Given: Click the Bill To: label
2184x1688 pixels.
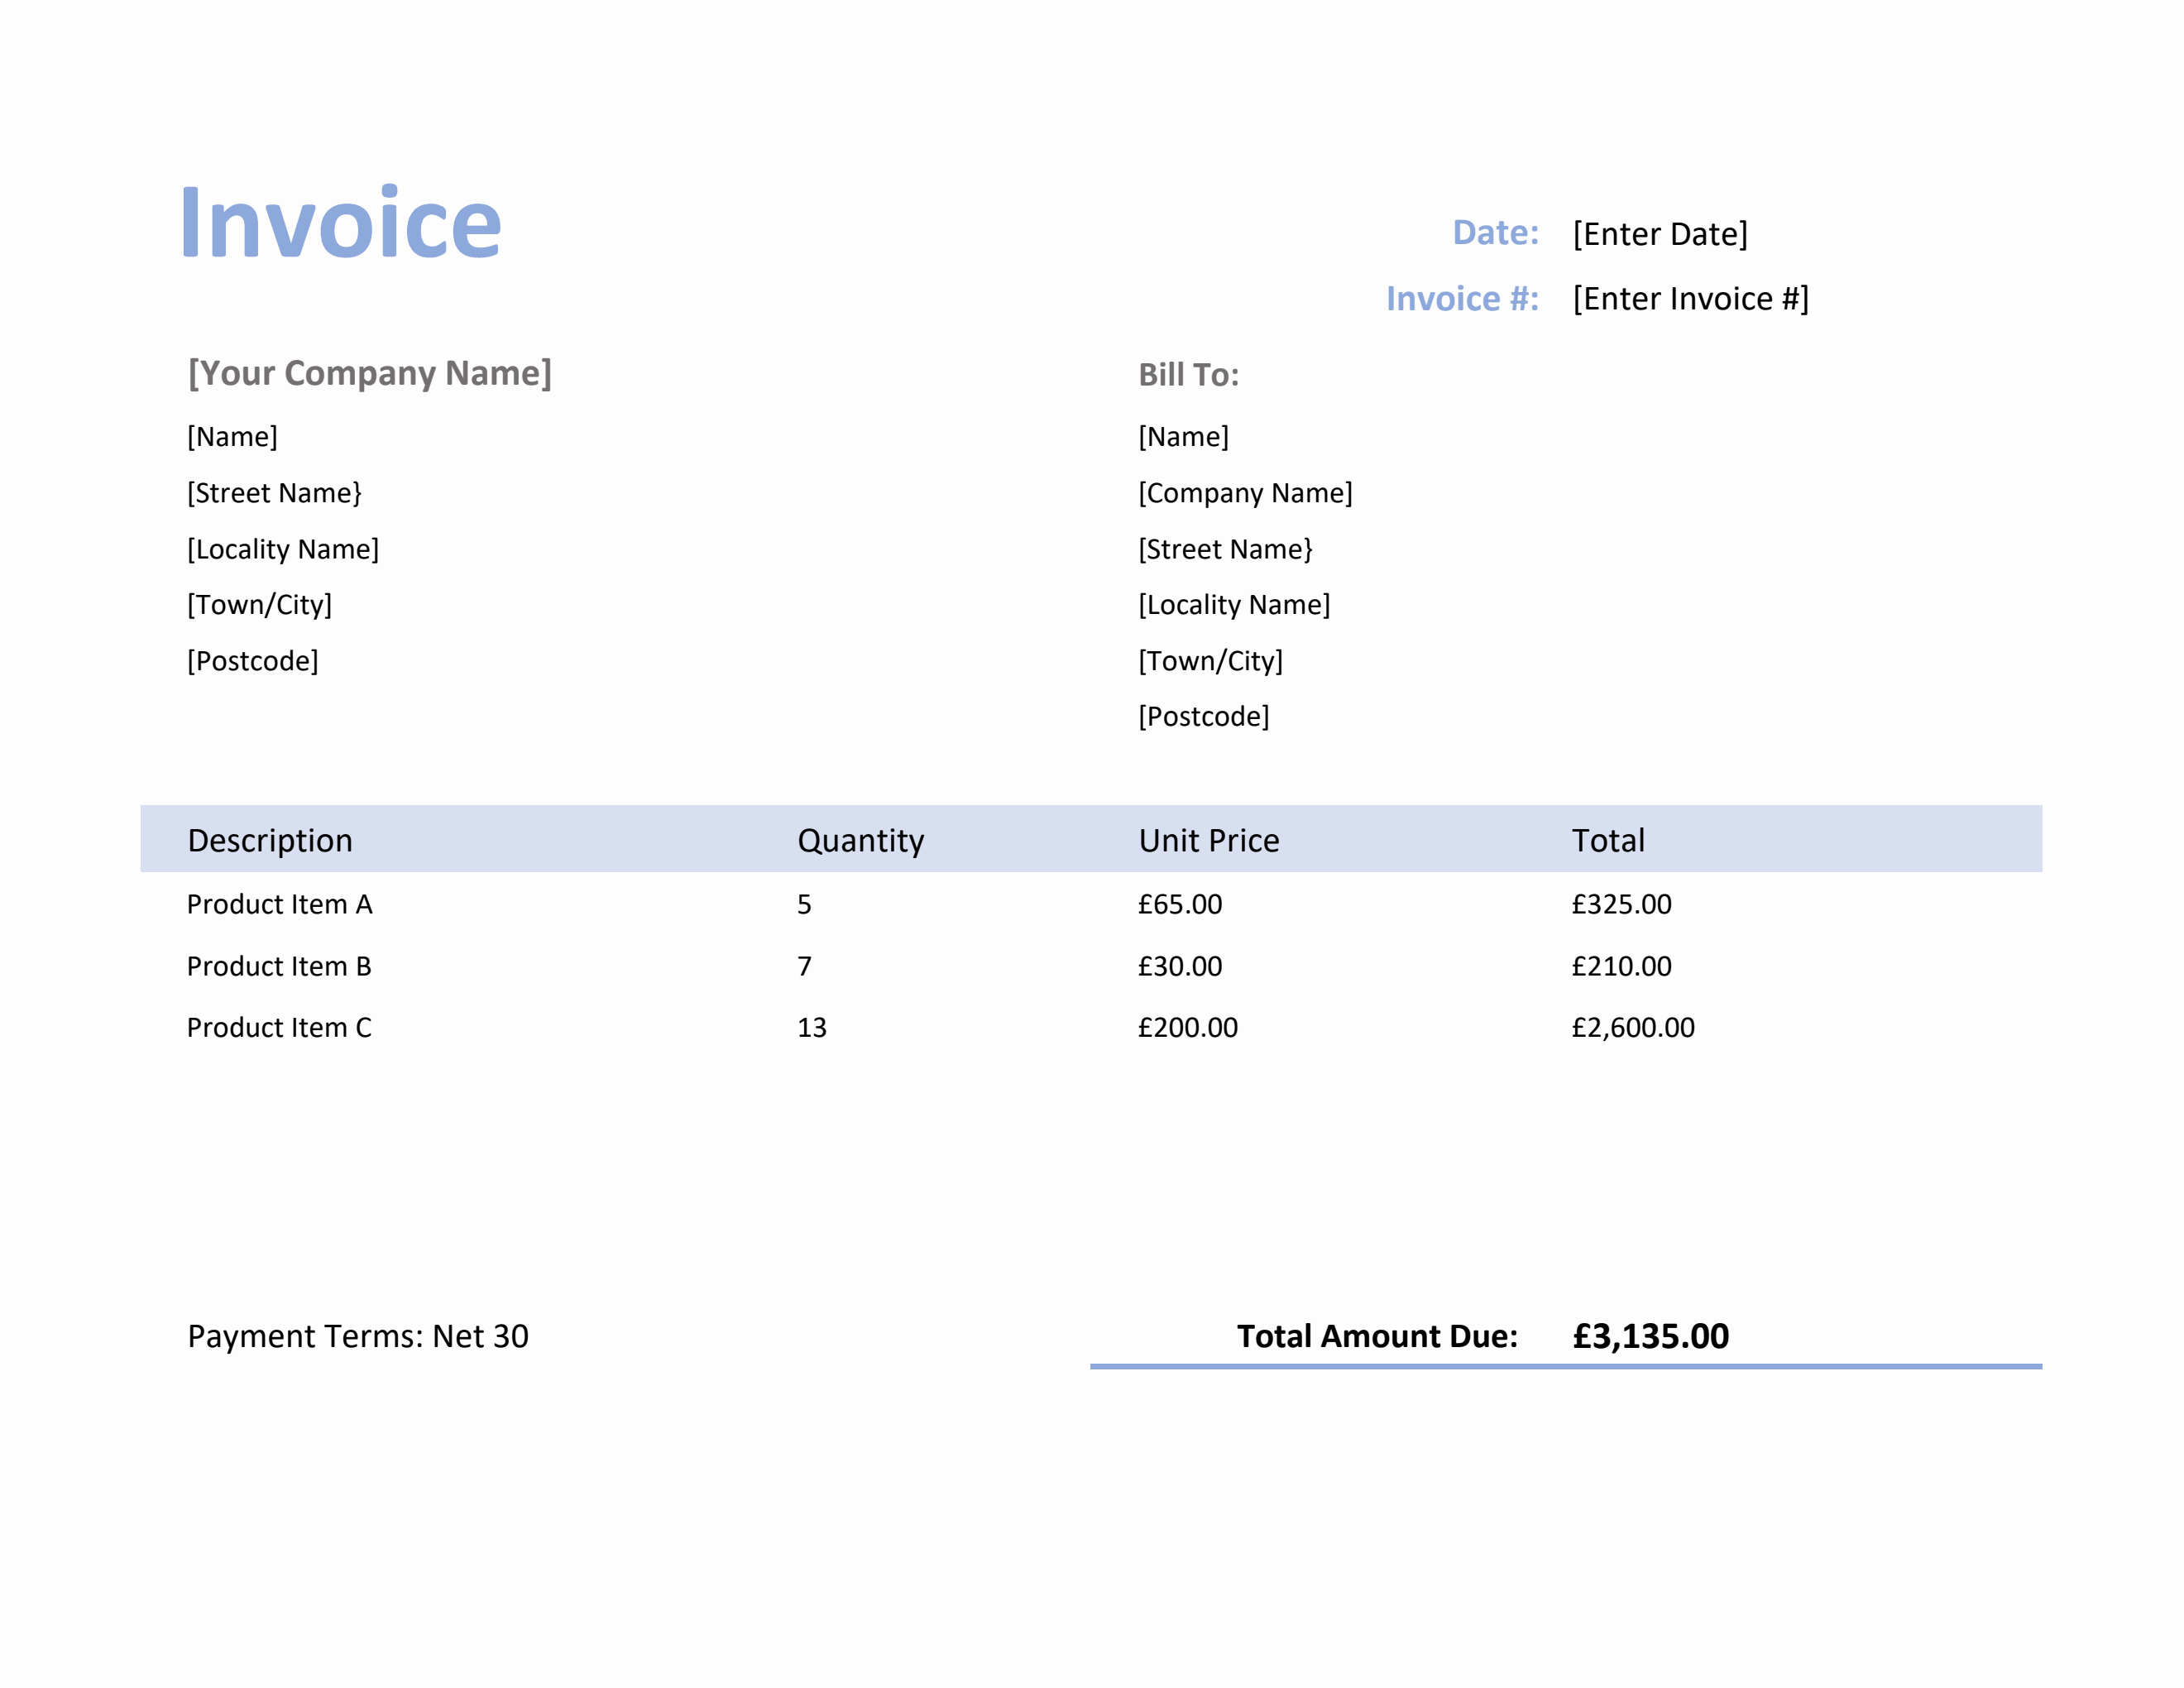Looking at the screenshot, I should pyautogui.click(x=1188, y=375).
